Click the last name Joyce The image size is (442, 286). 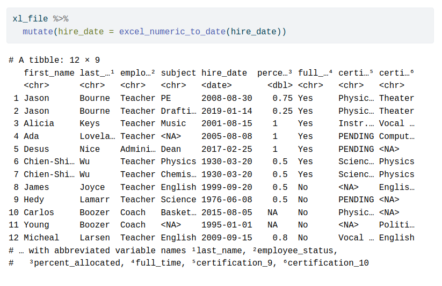[x=92, y=187]
